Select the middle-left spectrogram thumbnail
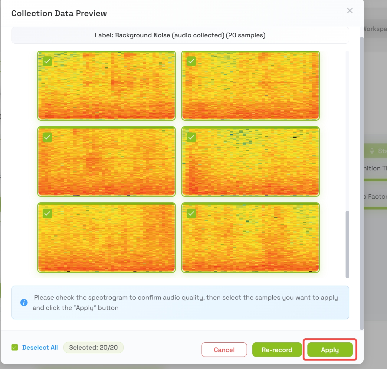The width and height of the screenshot is (387, 369). point(107,162)
